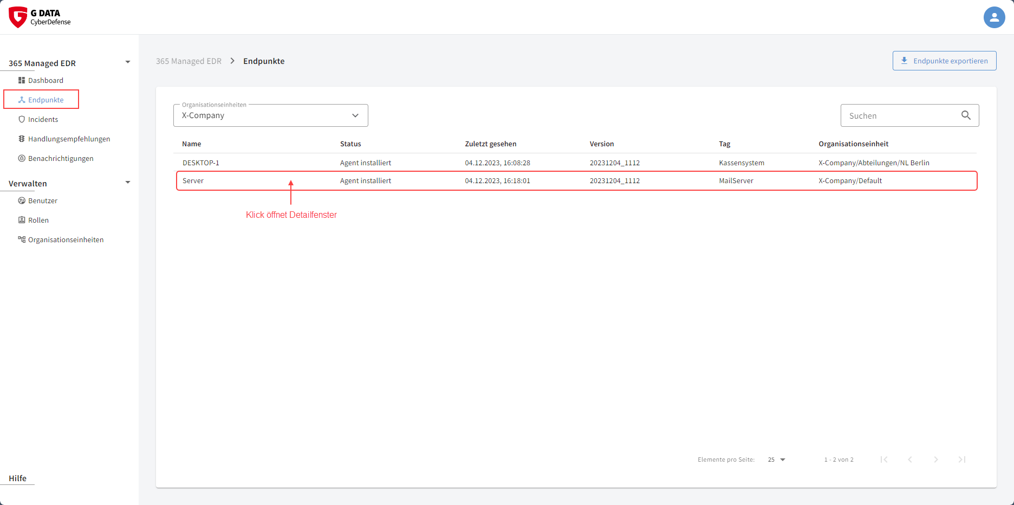This screenshot has width=1014, height=505.
Task: Click the Dashboard grid icon
Action: 22,80
